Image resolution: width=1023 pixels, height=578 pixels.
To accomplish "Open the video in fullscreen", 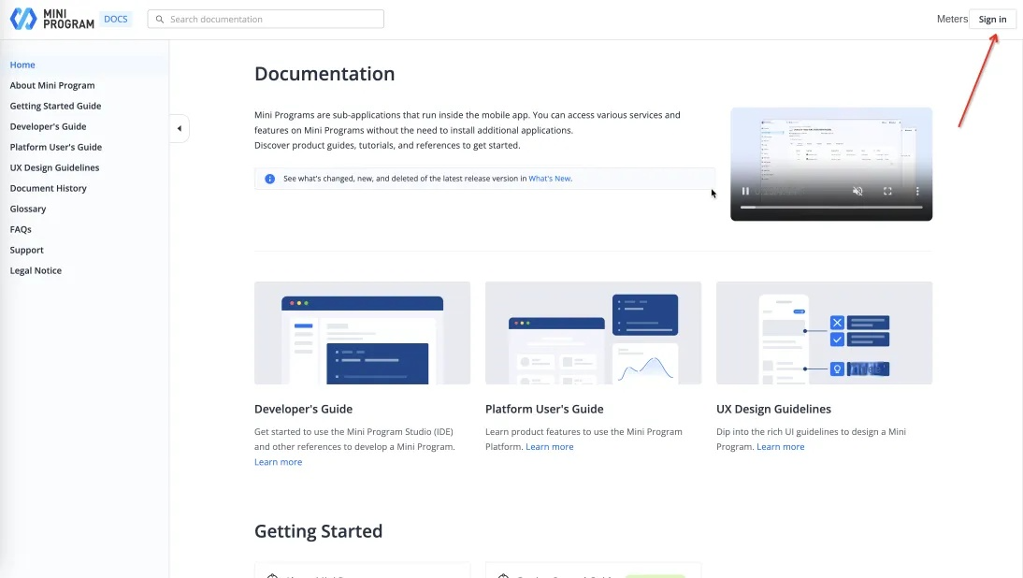I will pos(887,191).
